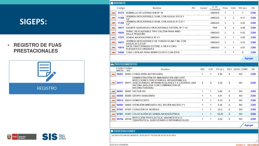Click the REGISTRO button

pos(47,88)
